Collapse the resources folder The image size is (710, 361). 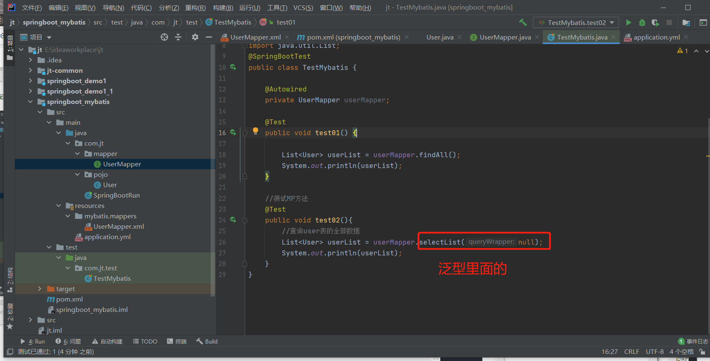pos(59,205)
